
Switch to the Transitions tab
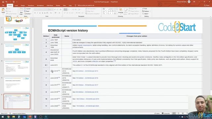click(x=31, y=6)
